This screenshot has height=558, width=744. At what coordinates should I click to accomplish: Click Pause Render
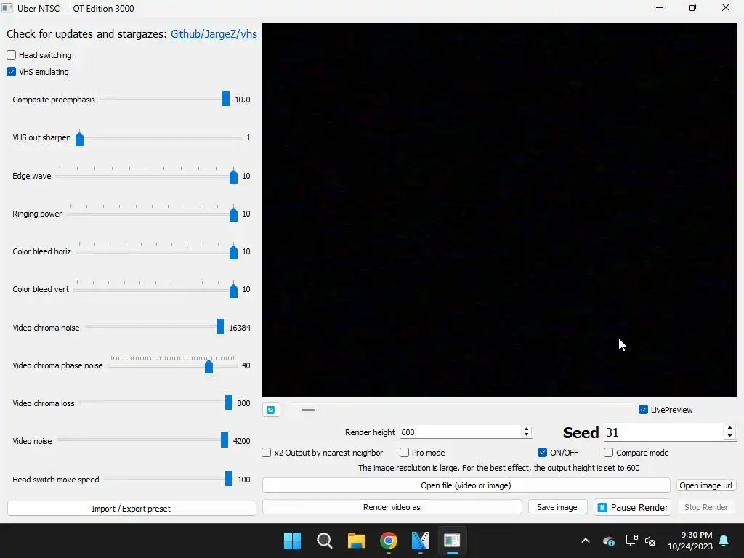pyautogui.click(x=633, y=508)
